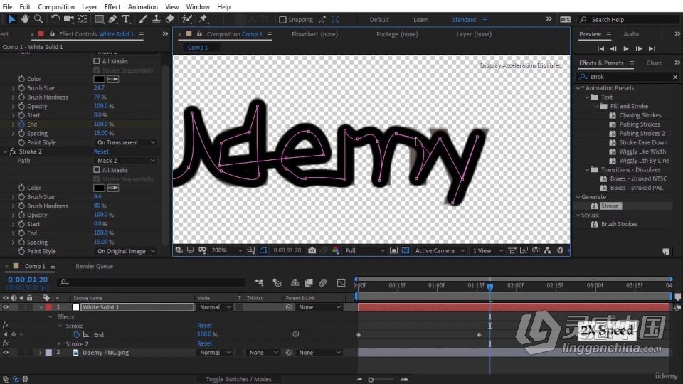Select the Hand tool

coord(25,18)
